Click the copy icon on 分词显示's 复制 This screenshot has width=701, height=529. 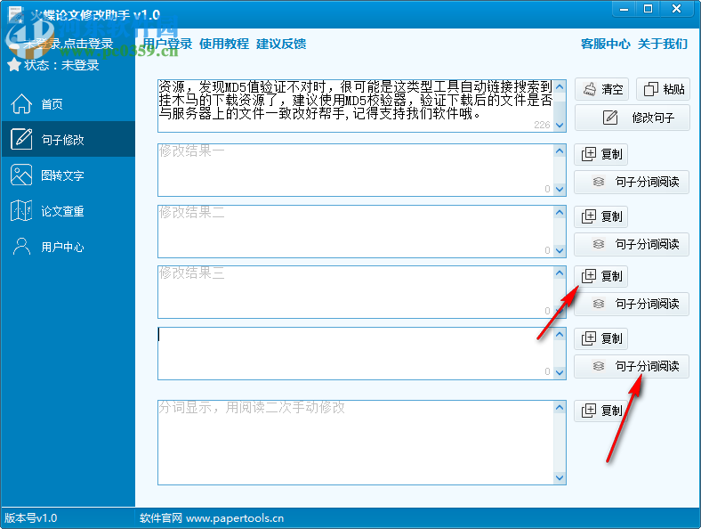(x=589, y=411)
